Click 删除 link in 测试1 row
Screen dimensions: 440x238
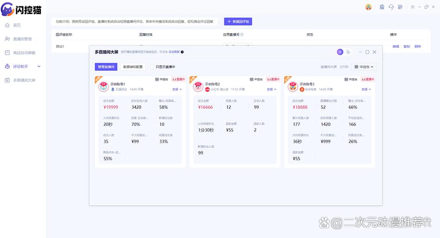pyautogui.click(x=418, y=46)
